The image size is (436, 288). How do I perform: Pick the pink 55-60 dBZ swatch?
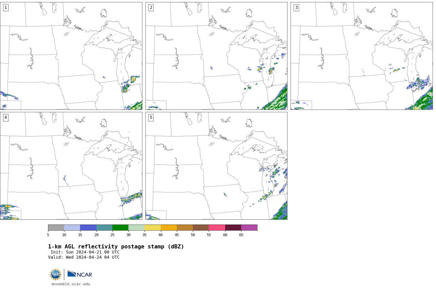[x=217, y=228]
